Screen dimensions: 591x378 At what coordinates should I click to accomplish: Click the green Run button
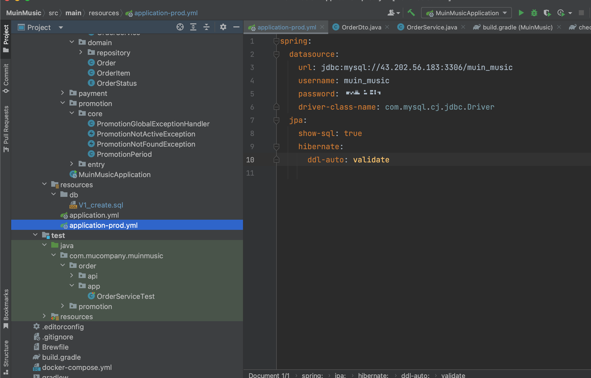pos(521,13)
